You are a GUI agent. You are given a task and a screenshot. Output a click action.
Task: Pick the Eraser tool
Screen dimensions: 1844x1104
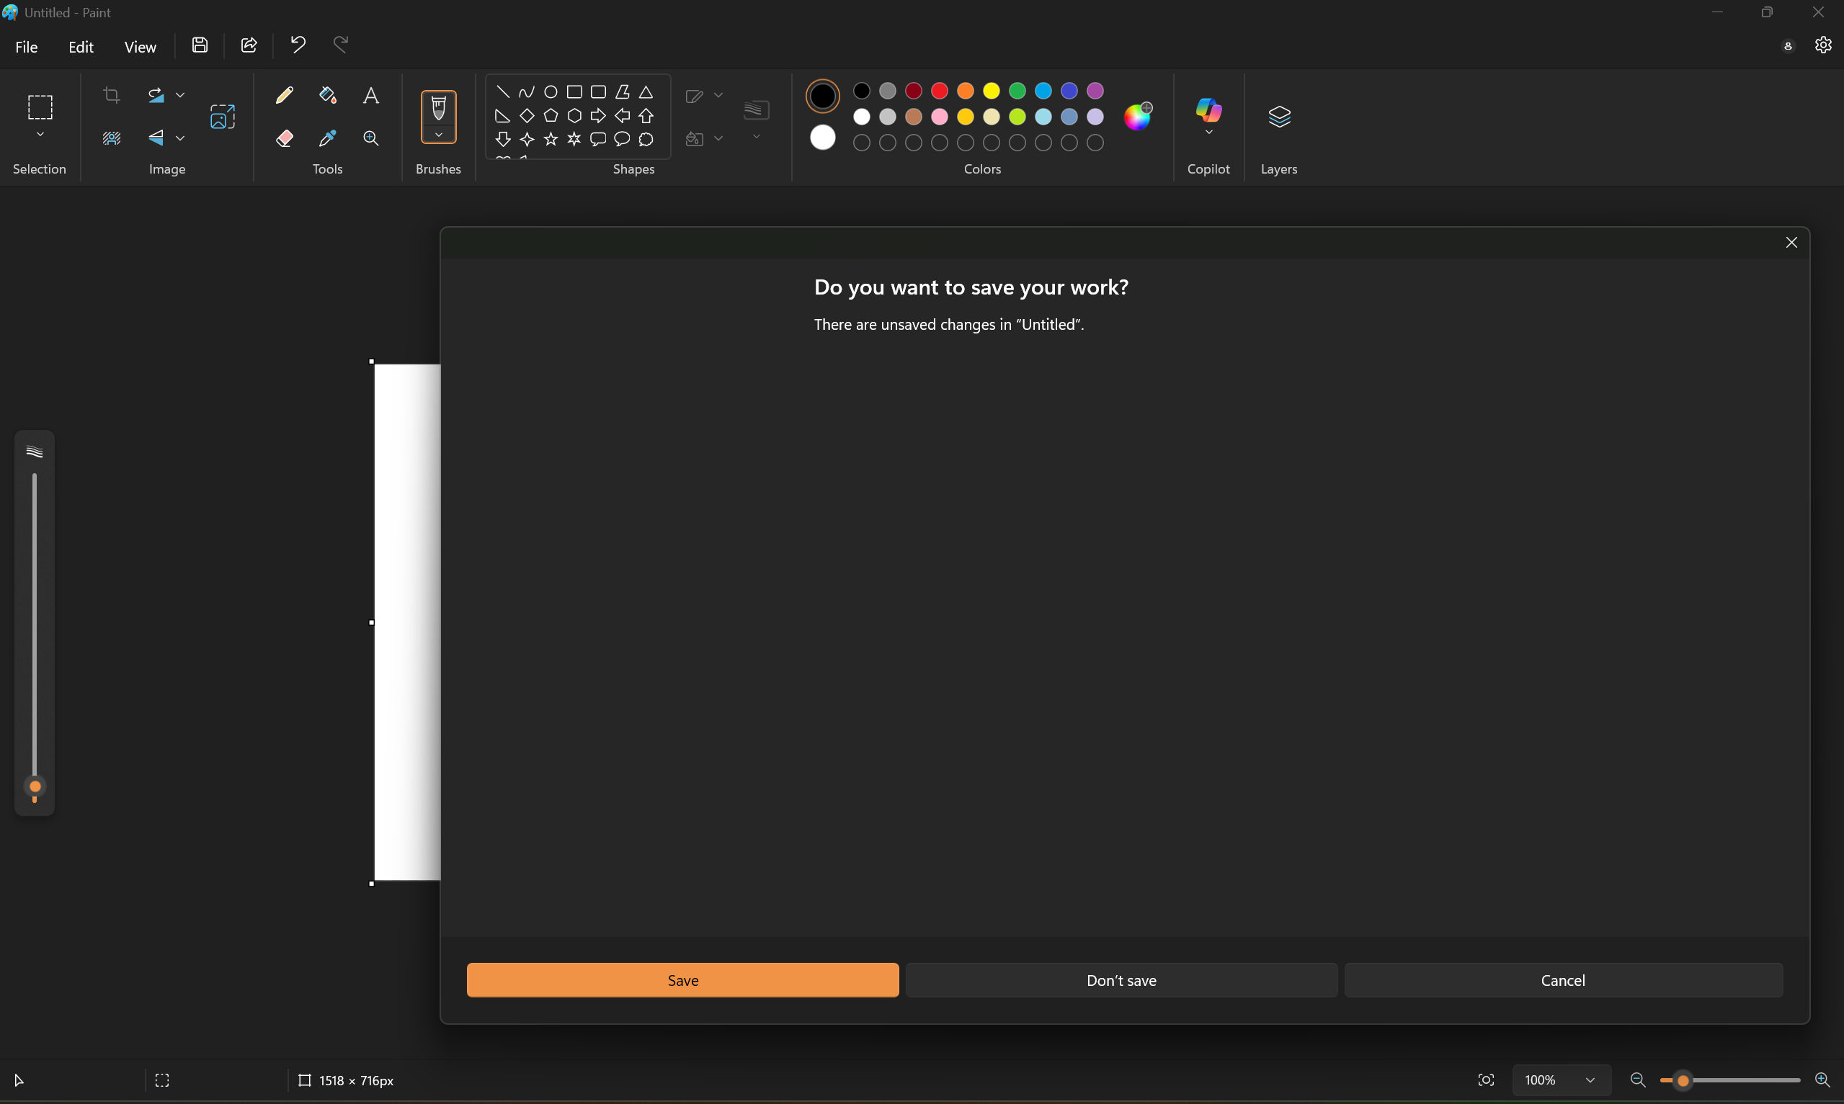pos(284,138)
